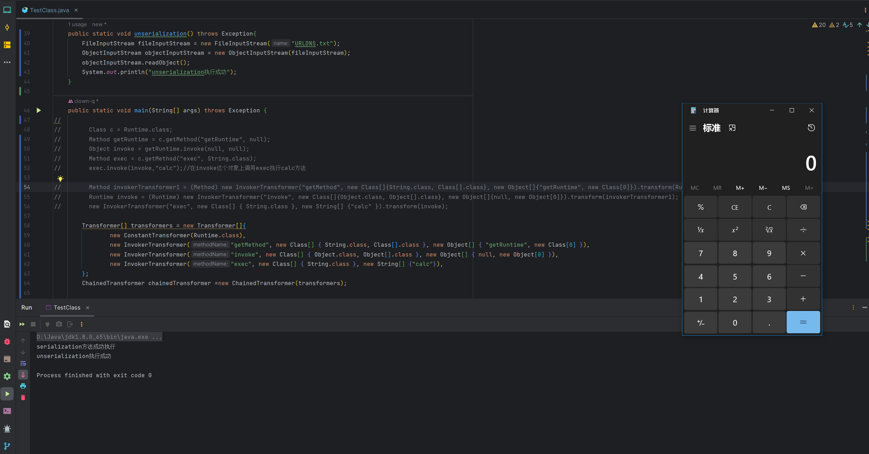Screen dimensions: 869x454
Task: Open the calculator hamburger navigation menu
Action: 693,128
